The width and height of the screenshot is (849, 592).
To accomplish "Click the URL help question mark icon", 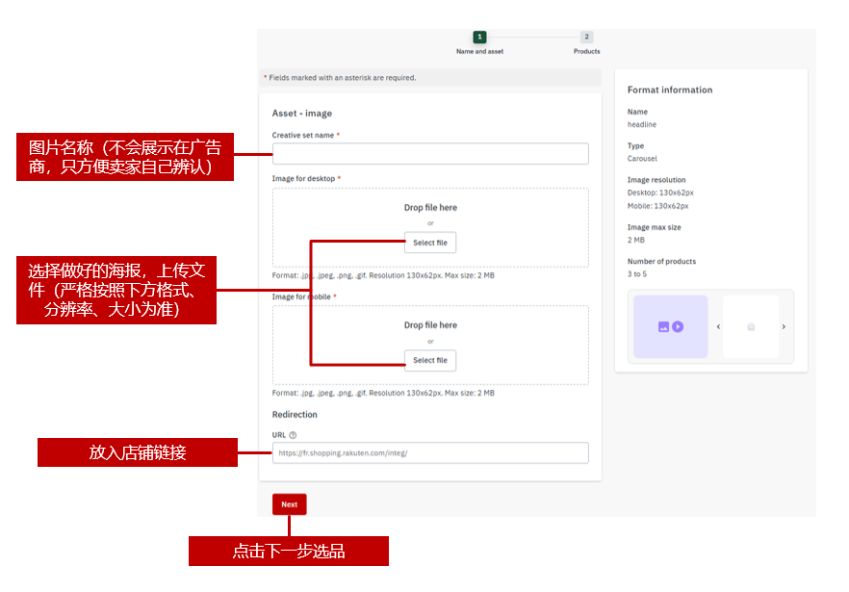I will (293, 435).
